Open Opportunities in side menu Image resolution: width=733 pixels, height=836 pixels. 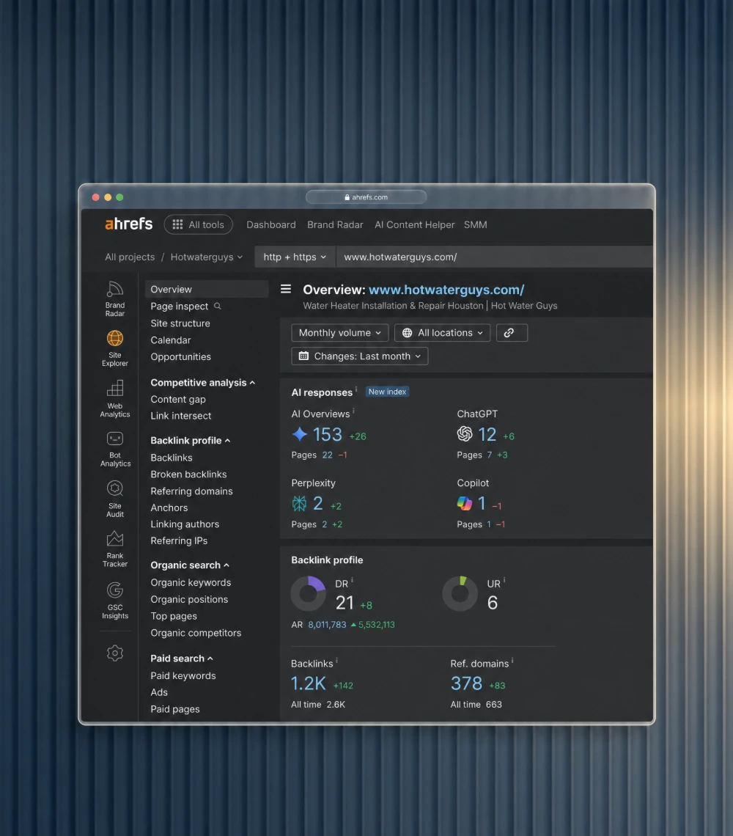pos(181,356)
